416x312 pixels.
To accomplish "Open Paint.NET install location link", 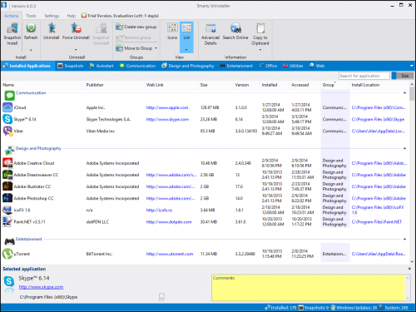I will tap(377, 222).
